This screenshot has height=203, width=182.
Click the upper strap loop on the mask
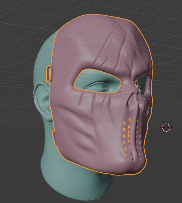50,74
